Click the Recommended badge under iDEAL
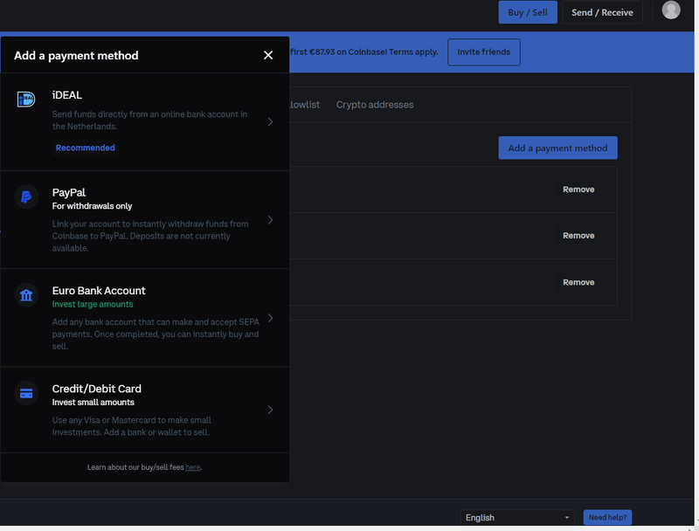Viewport: 699px width, 531px height. pyautogui.click(x=85, y=148)
